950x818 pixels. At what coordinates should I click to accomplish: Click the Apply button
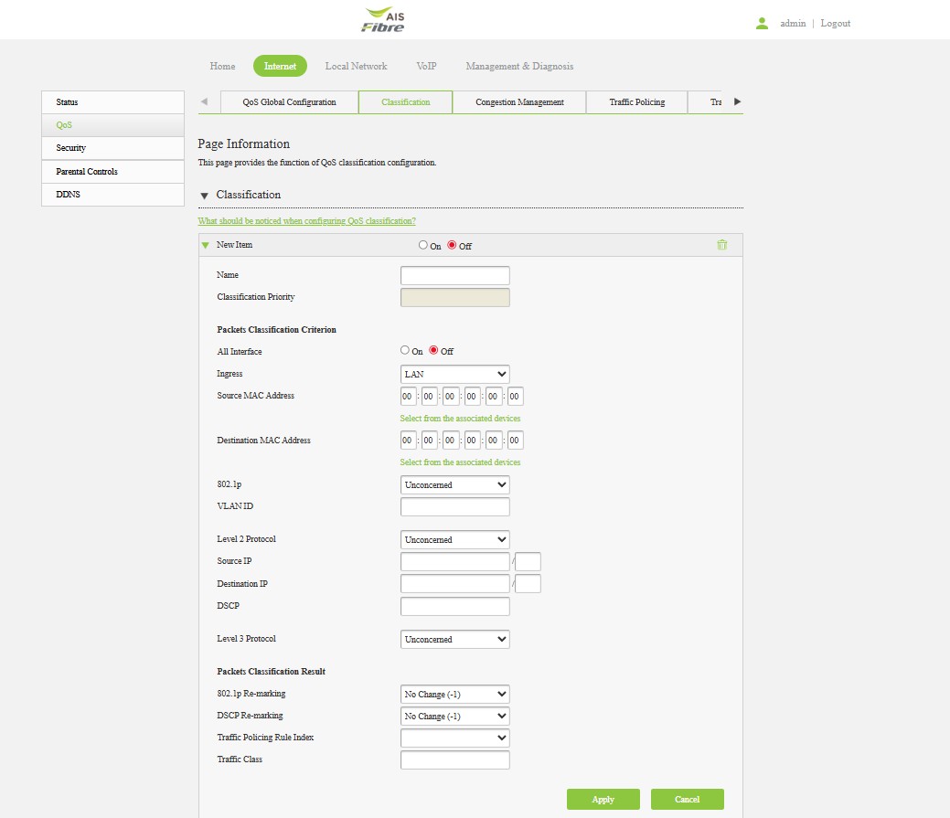(603, 799)
